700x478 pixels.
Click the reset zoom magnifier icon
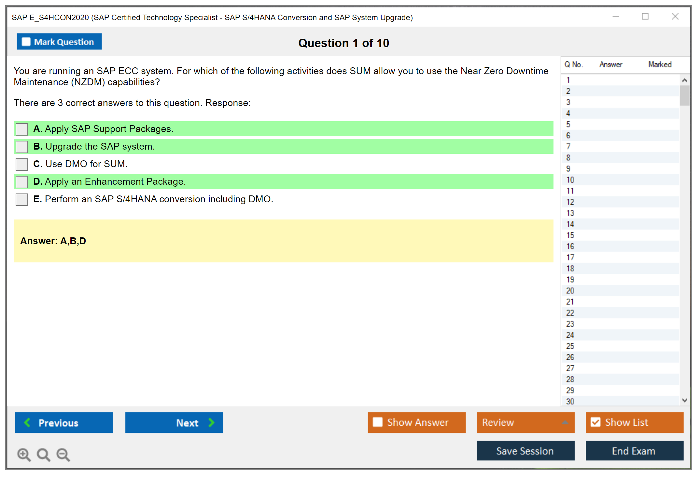click(x=43, y=454)
